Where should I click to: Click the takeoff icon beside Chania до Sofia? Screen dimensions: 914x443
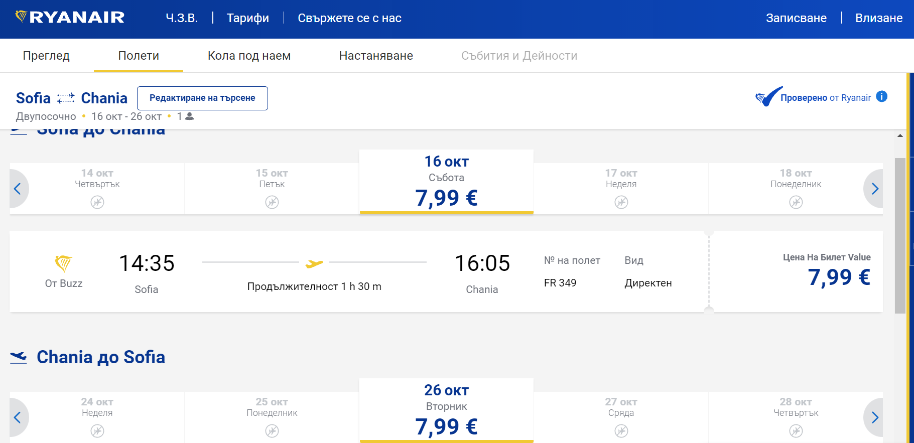pos(19,357)
